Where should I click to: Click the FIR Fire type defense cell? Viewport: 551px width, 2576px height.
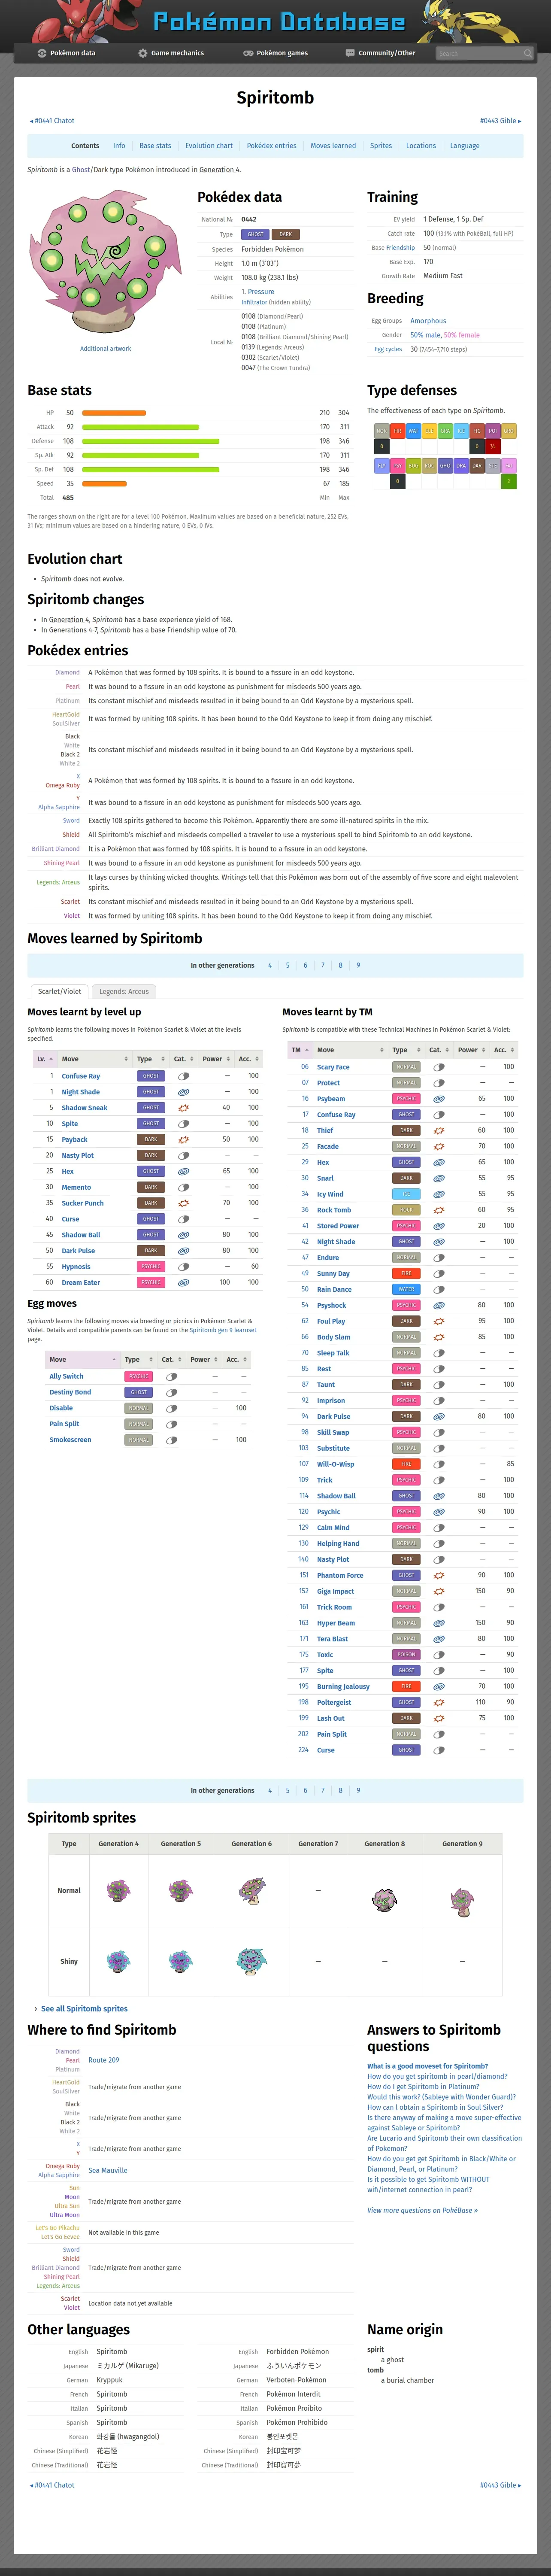(x=397, y=431)
